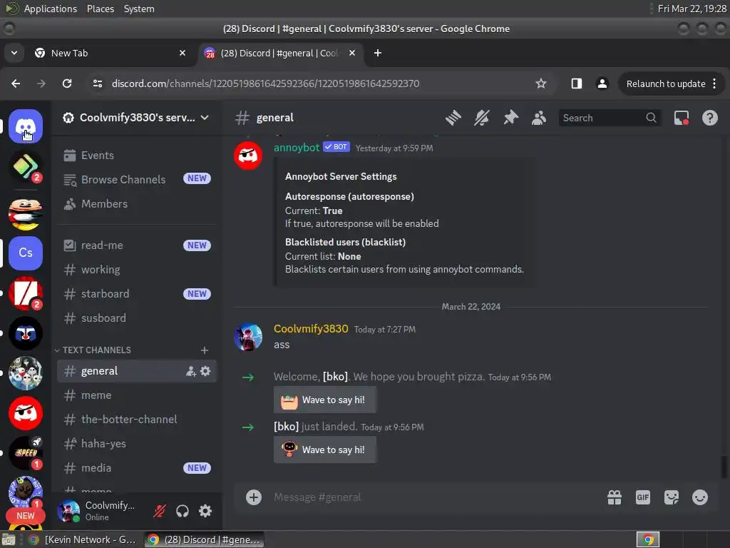
Task: Open the skull group server icon
Action: click(26, 372)
